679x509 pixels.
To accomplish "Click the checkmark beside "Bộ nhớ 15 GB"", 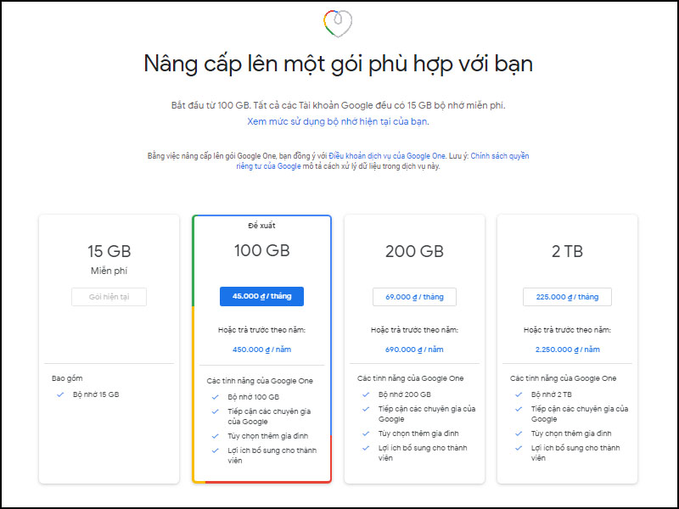I will 59,394.
